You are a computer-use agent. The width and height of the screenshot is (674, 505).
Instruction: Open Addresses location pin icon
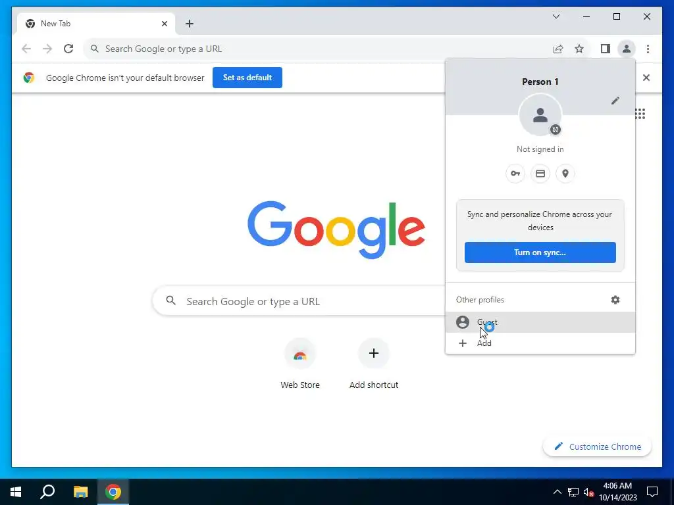click(x=565, y=174)
